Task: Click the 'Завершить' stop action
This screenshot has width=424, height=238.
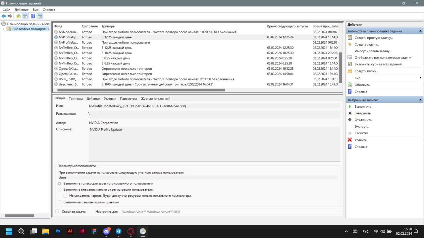Action: [362, 113]
